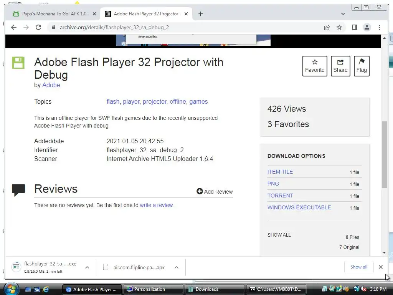Click the muted volume tray icon
This screenshot has width=393, height=295.
pyautogui.click(x=363, y=289)
